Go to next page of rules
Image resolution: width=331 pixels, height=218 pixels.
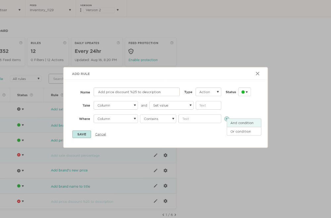point(175,215)
